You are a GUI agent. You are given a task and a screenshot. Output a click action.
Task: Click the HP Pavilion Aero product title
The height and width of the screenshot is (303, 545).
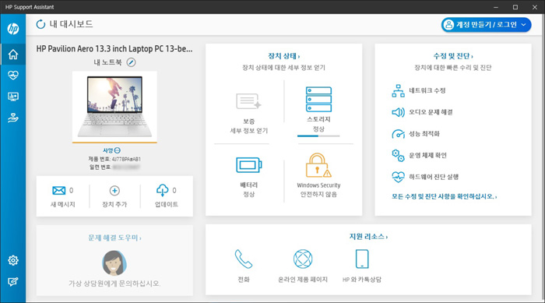[114, 49]
